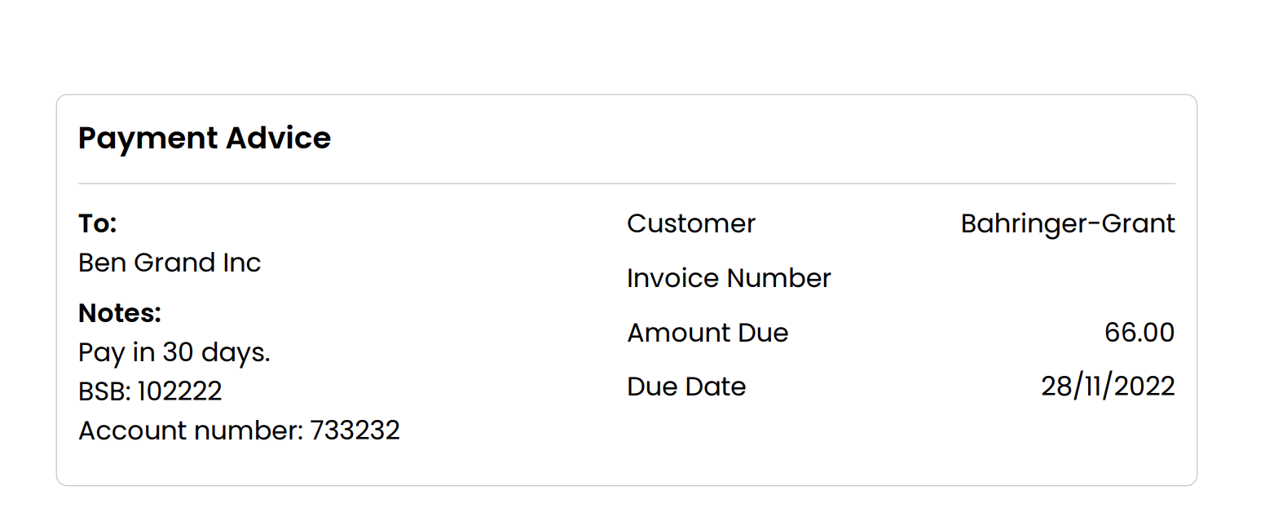Click the Customer field label

coord(691,223)
